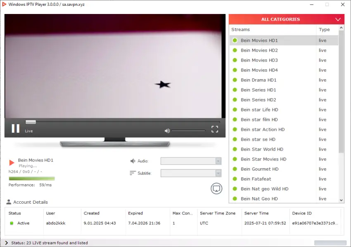Click the created date 9.01.2025 04:43
The width and height of the screenshot is (351, 247).
(x=100, y=223)
